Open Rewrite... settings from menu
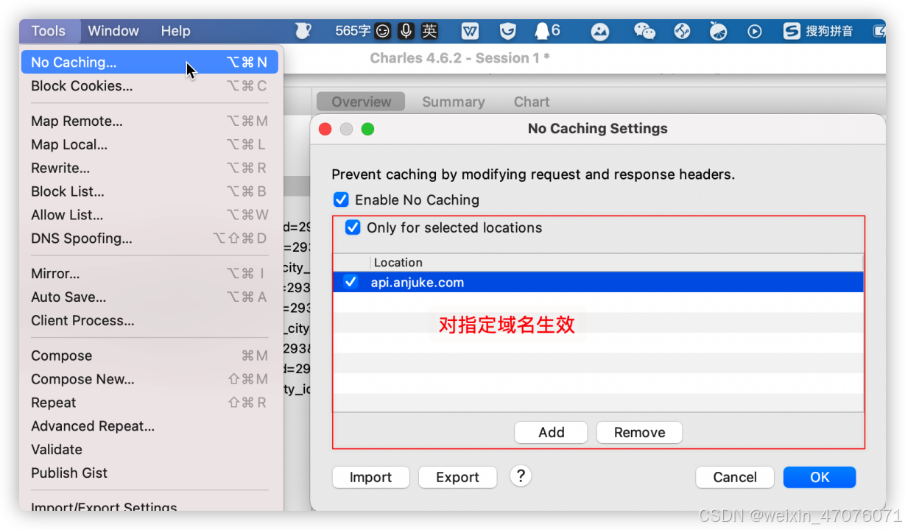 [149, 169]
